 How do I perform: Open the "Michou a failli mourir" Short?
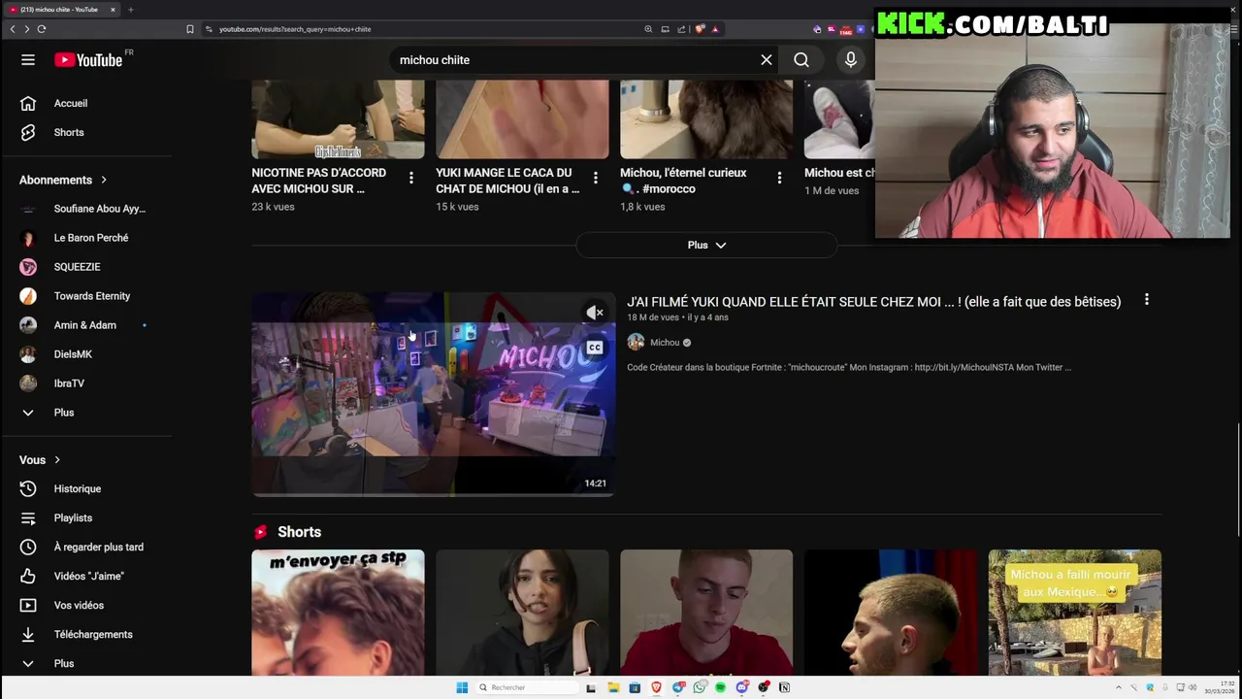(1074, 612)
